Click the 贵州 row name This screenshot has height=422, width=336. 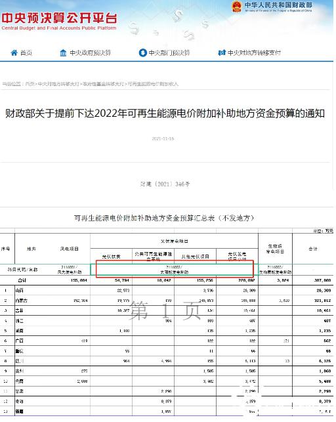(x=20, y=371)
